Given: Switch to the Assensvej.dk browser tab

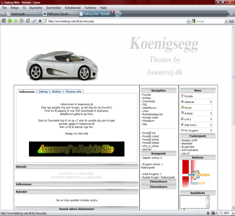Looking at the screenshot, I should click(24, 14).
